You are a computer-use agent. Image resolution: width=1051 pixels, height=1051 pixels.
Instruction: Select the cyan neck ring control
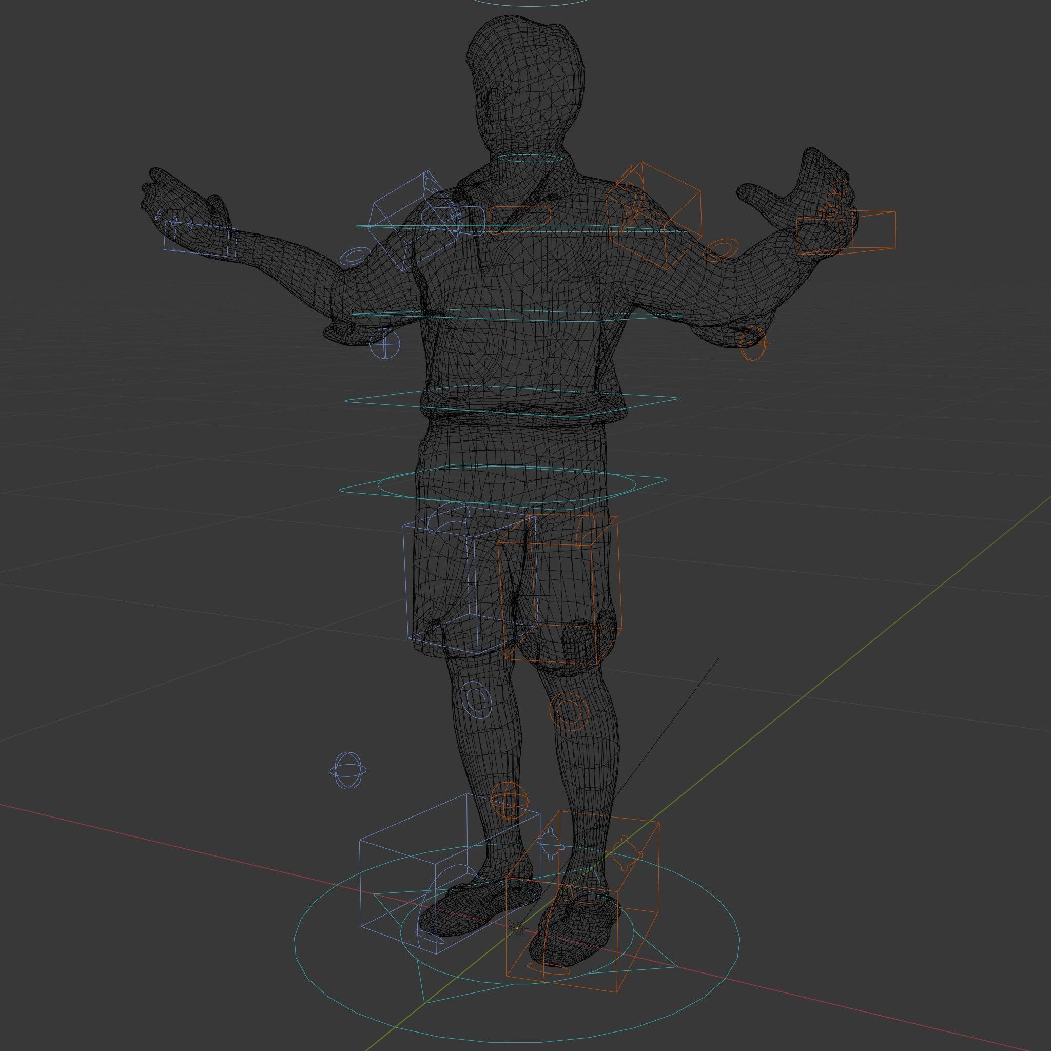[530, 158]
